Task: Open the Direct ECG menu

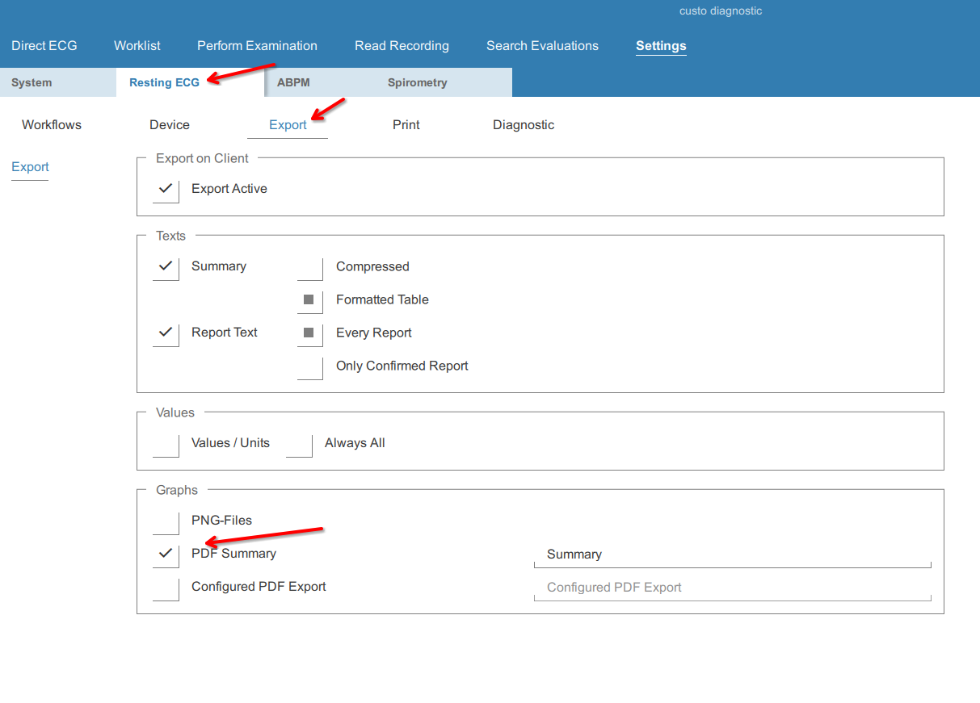Action: [44, 46]
